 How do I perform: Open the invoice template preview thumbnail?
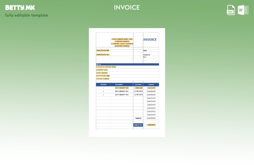tap(127, 82)
